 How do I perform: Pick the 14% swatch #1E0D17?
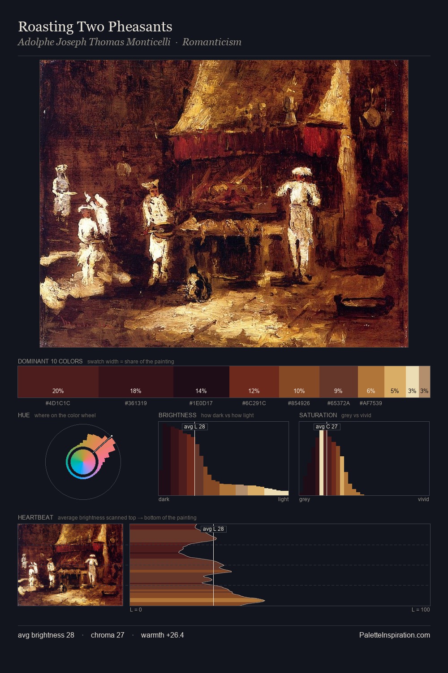coord(201,382)
